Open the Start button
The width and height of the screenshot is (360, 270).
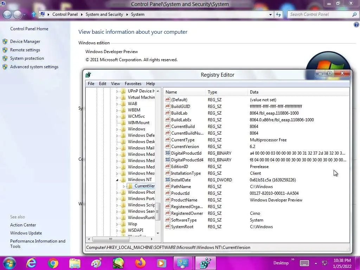[9, 263]
